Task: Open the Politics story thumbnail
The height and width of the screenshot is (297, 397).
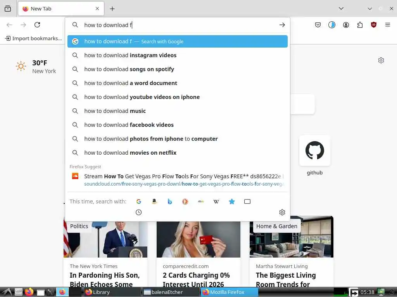Action: [x=105, y=239]
